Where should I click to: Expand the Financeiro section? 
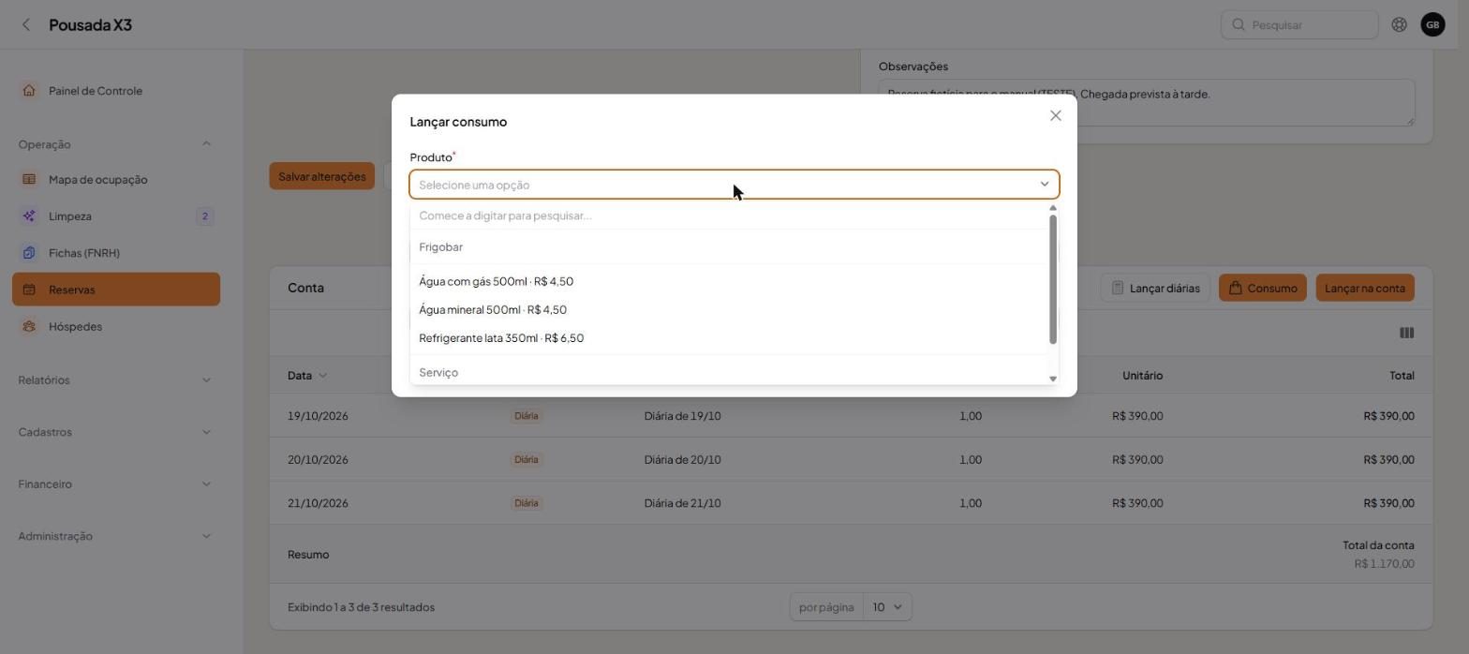click(206, 484)
